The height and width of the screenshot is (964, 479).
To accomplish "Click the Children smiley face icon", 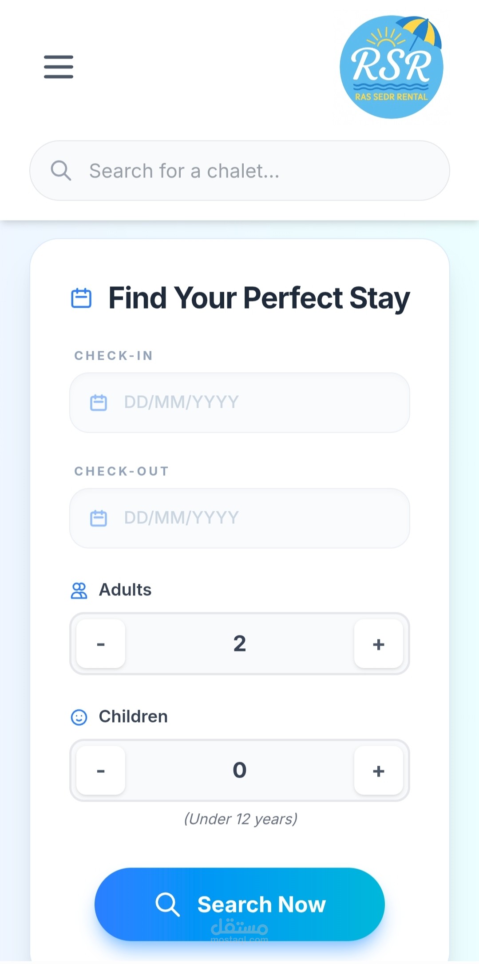I will (x=79, y=717).
